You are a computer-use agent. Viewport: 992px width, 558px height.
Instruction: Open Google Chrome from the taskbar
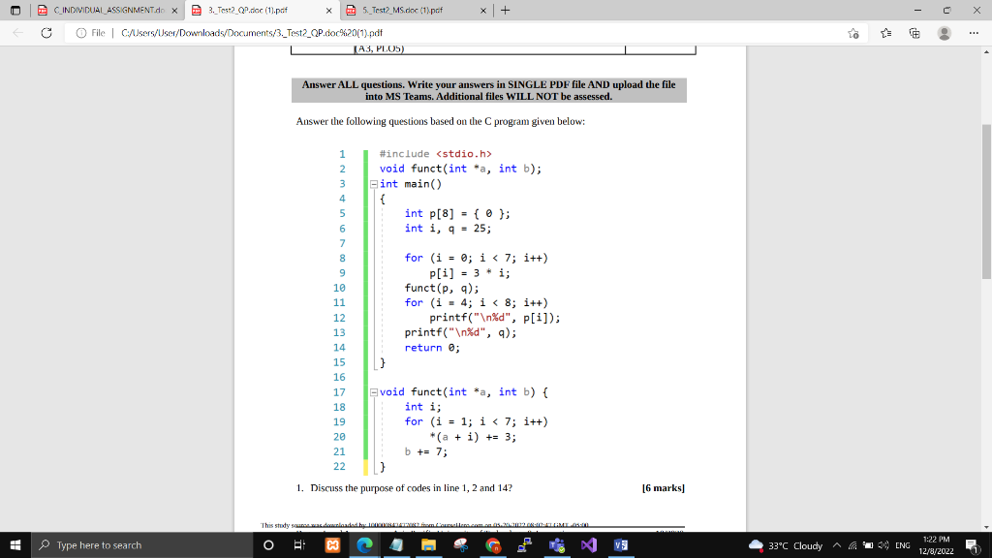click(493, 544)
